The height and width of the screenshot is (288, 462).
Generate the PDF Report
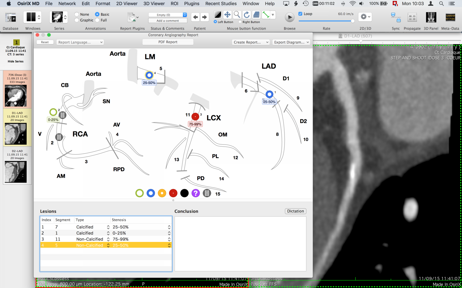pyautogui.click(x=168, y=42)
